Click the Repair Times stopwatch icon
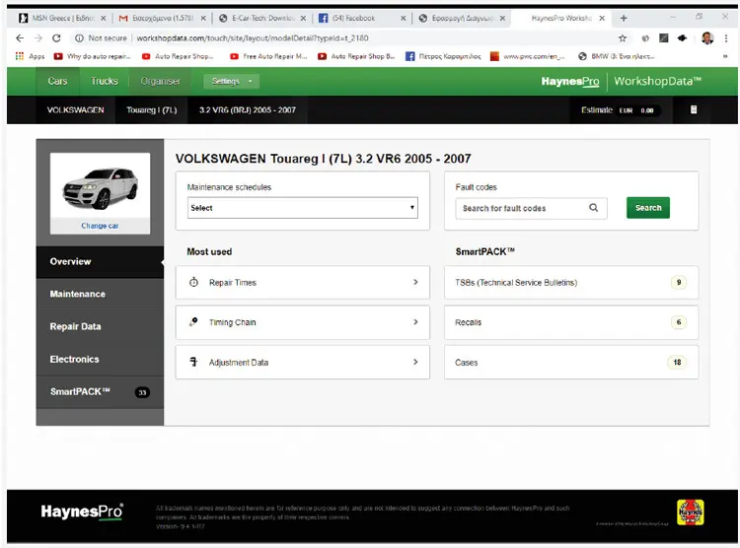 (193, 282)
